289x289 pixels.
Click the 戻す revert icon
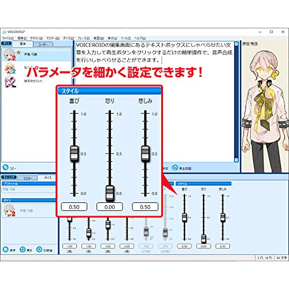(x=23, y=249)
